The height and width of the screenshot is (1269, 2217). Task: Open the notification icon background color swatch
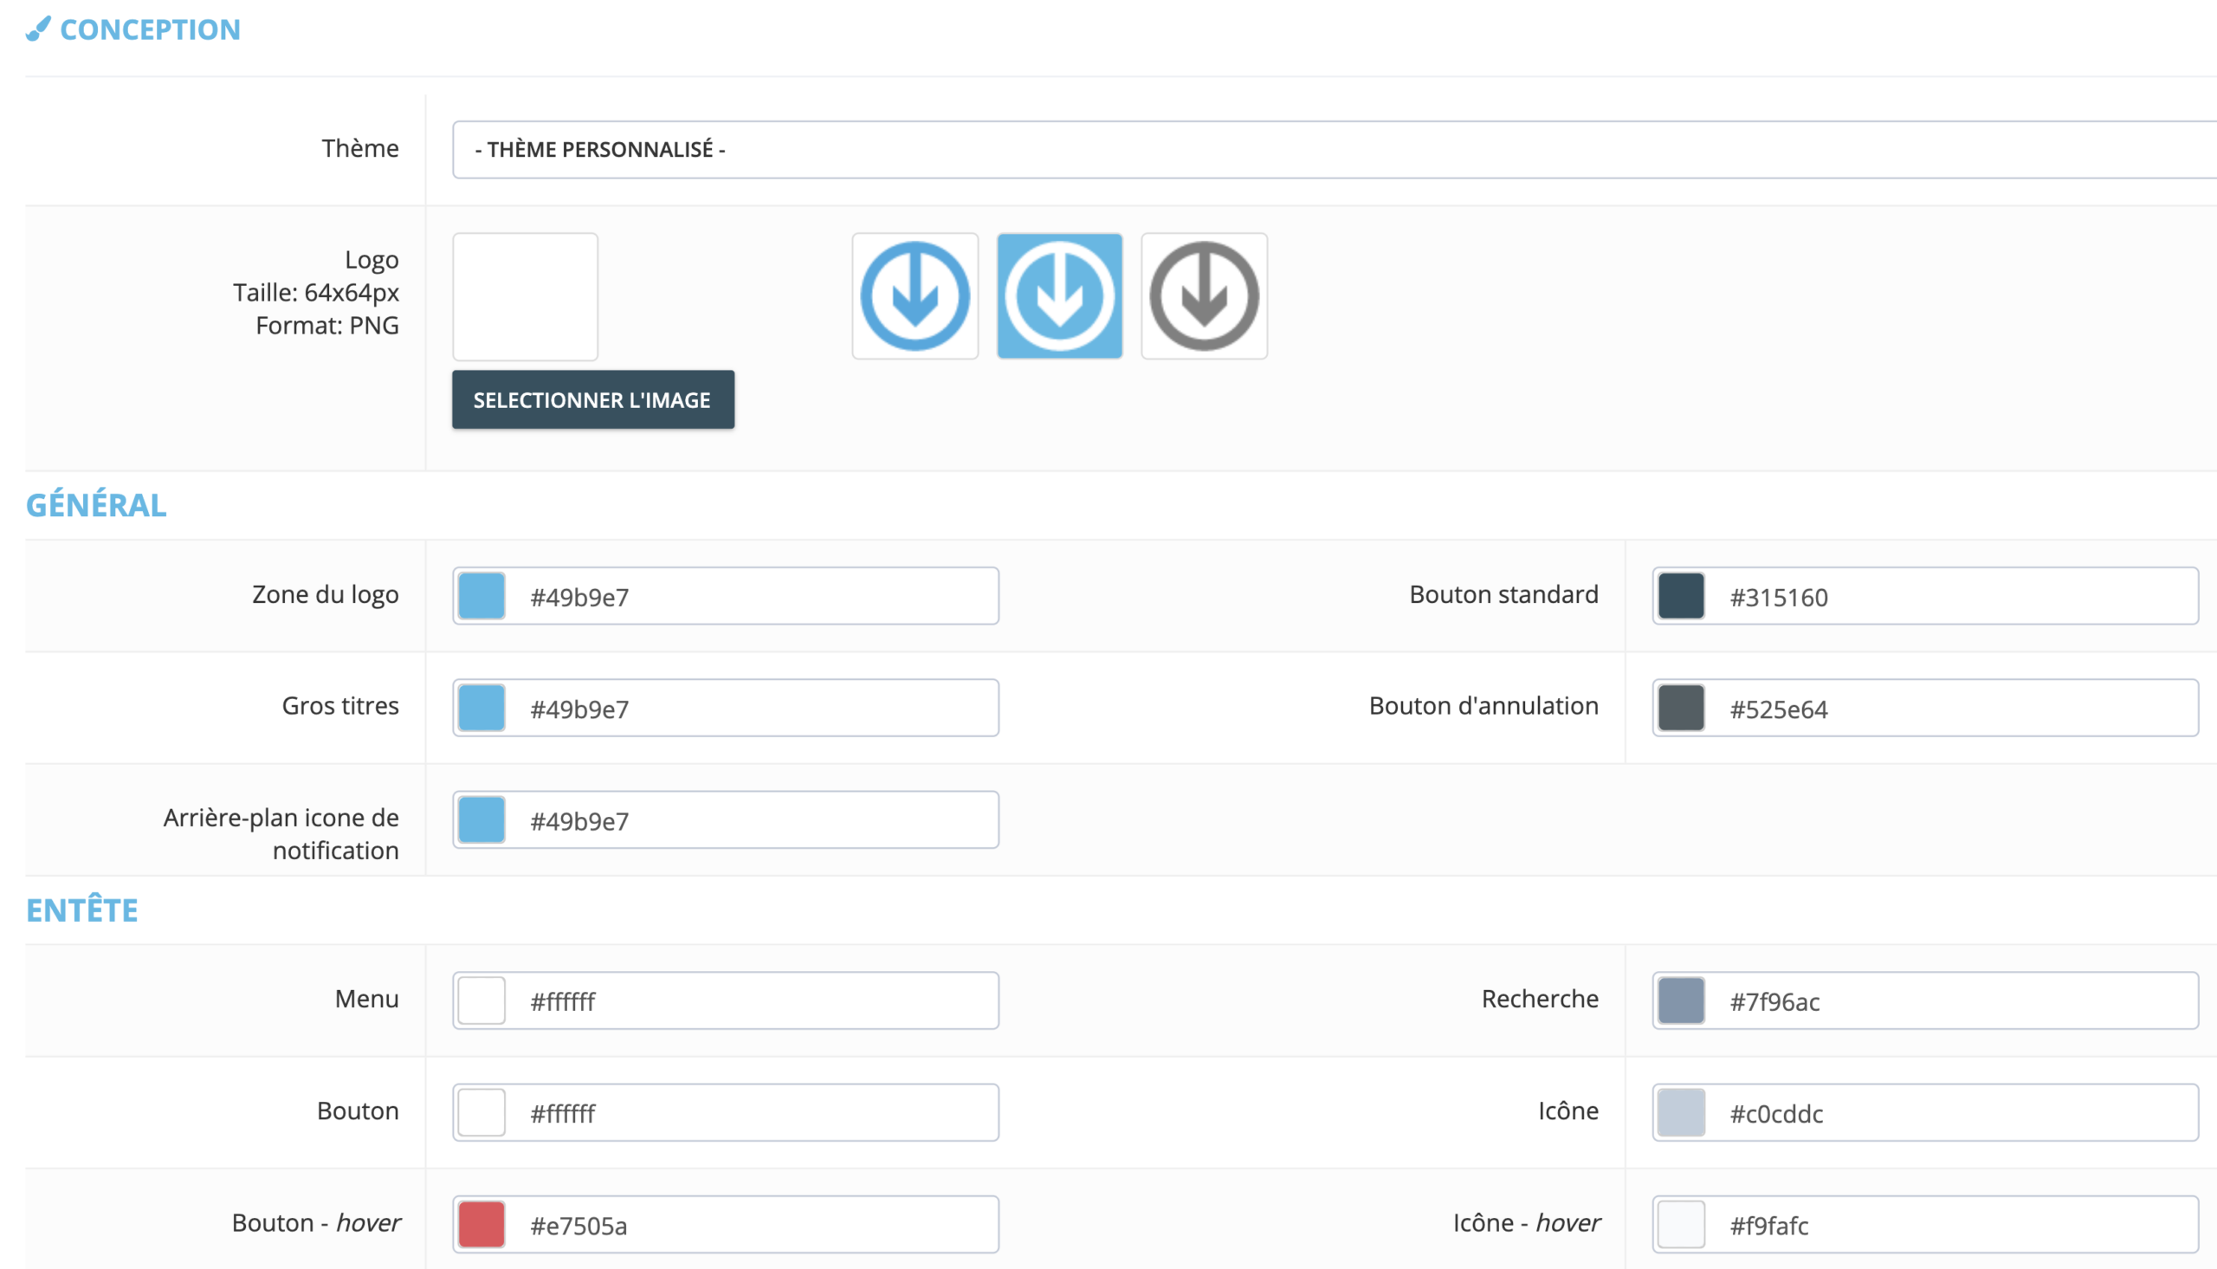click(x=482, y=820)
